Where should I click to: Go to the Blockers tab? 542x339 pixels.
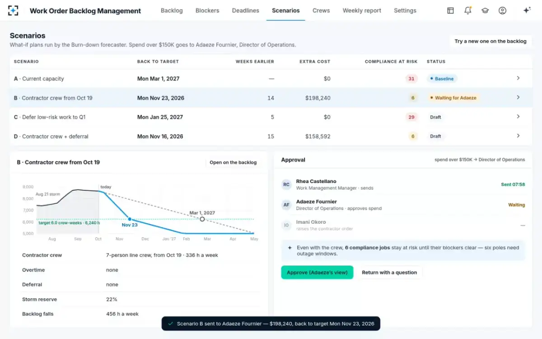pos(207,10)
